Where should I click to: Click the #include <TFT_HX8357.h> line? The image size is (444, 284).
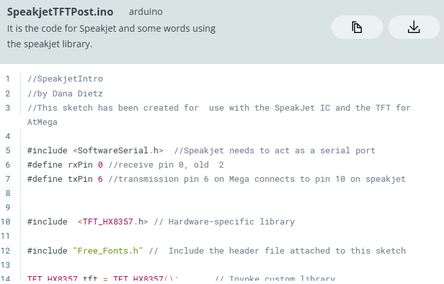[x=161, y=221]
